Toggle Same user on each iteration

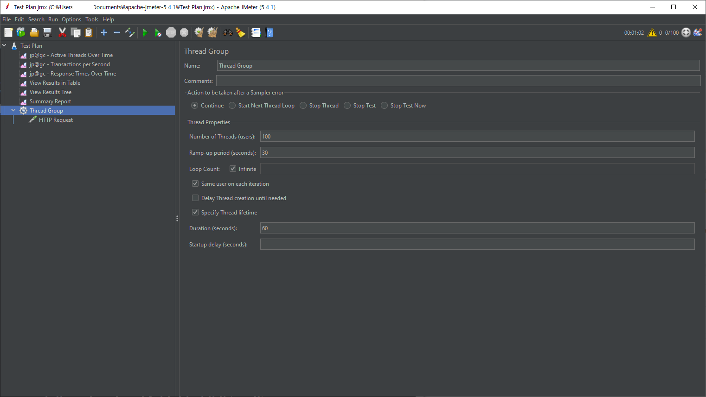pos(195,183)
